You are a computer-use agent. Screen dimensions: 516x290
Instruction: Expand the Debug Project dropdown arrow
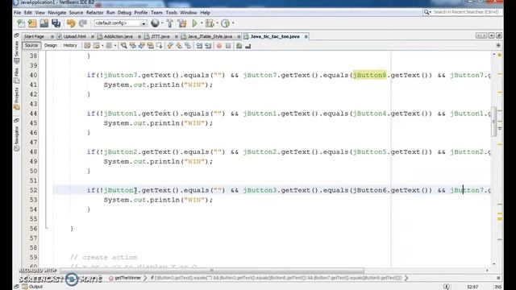pos(217,23)
